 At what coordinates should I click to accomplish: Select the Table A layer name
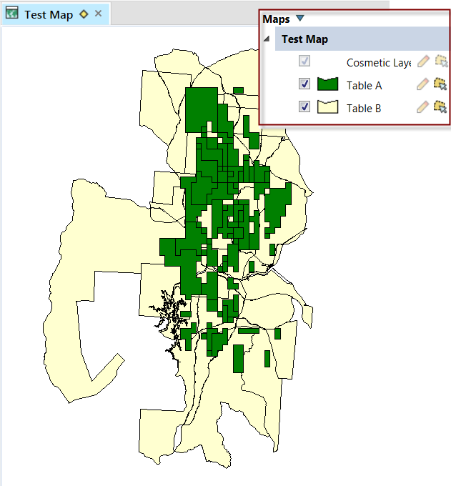364,85
